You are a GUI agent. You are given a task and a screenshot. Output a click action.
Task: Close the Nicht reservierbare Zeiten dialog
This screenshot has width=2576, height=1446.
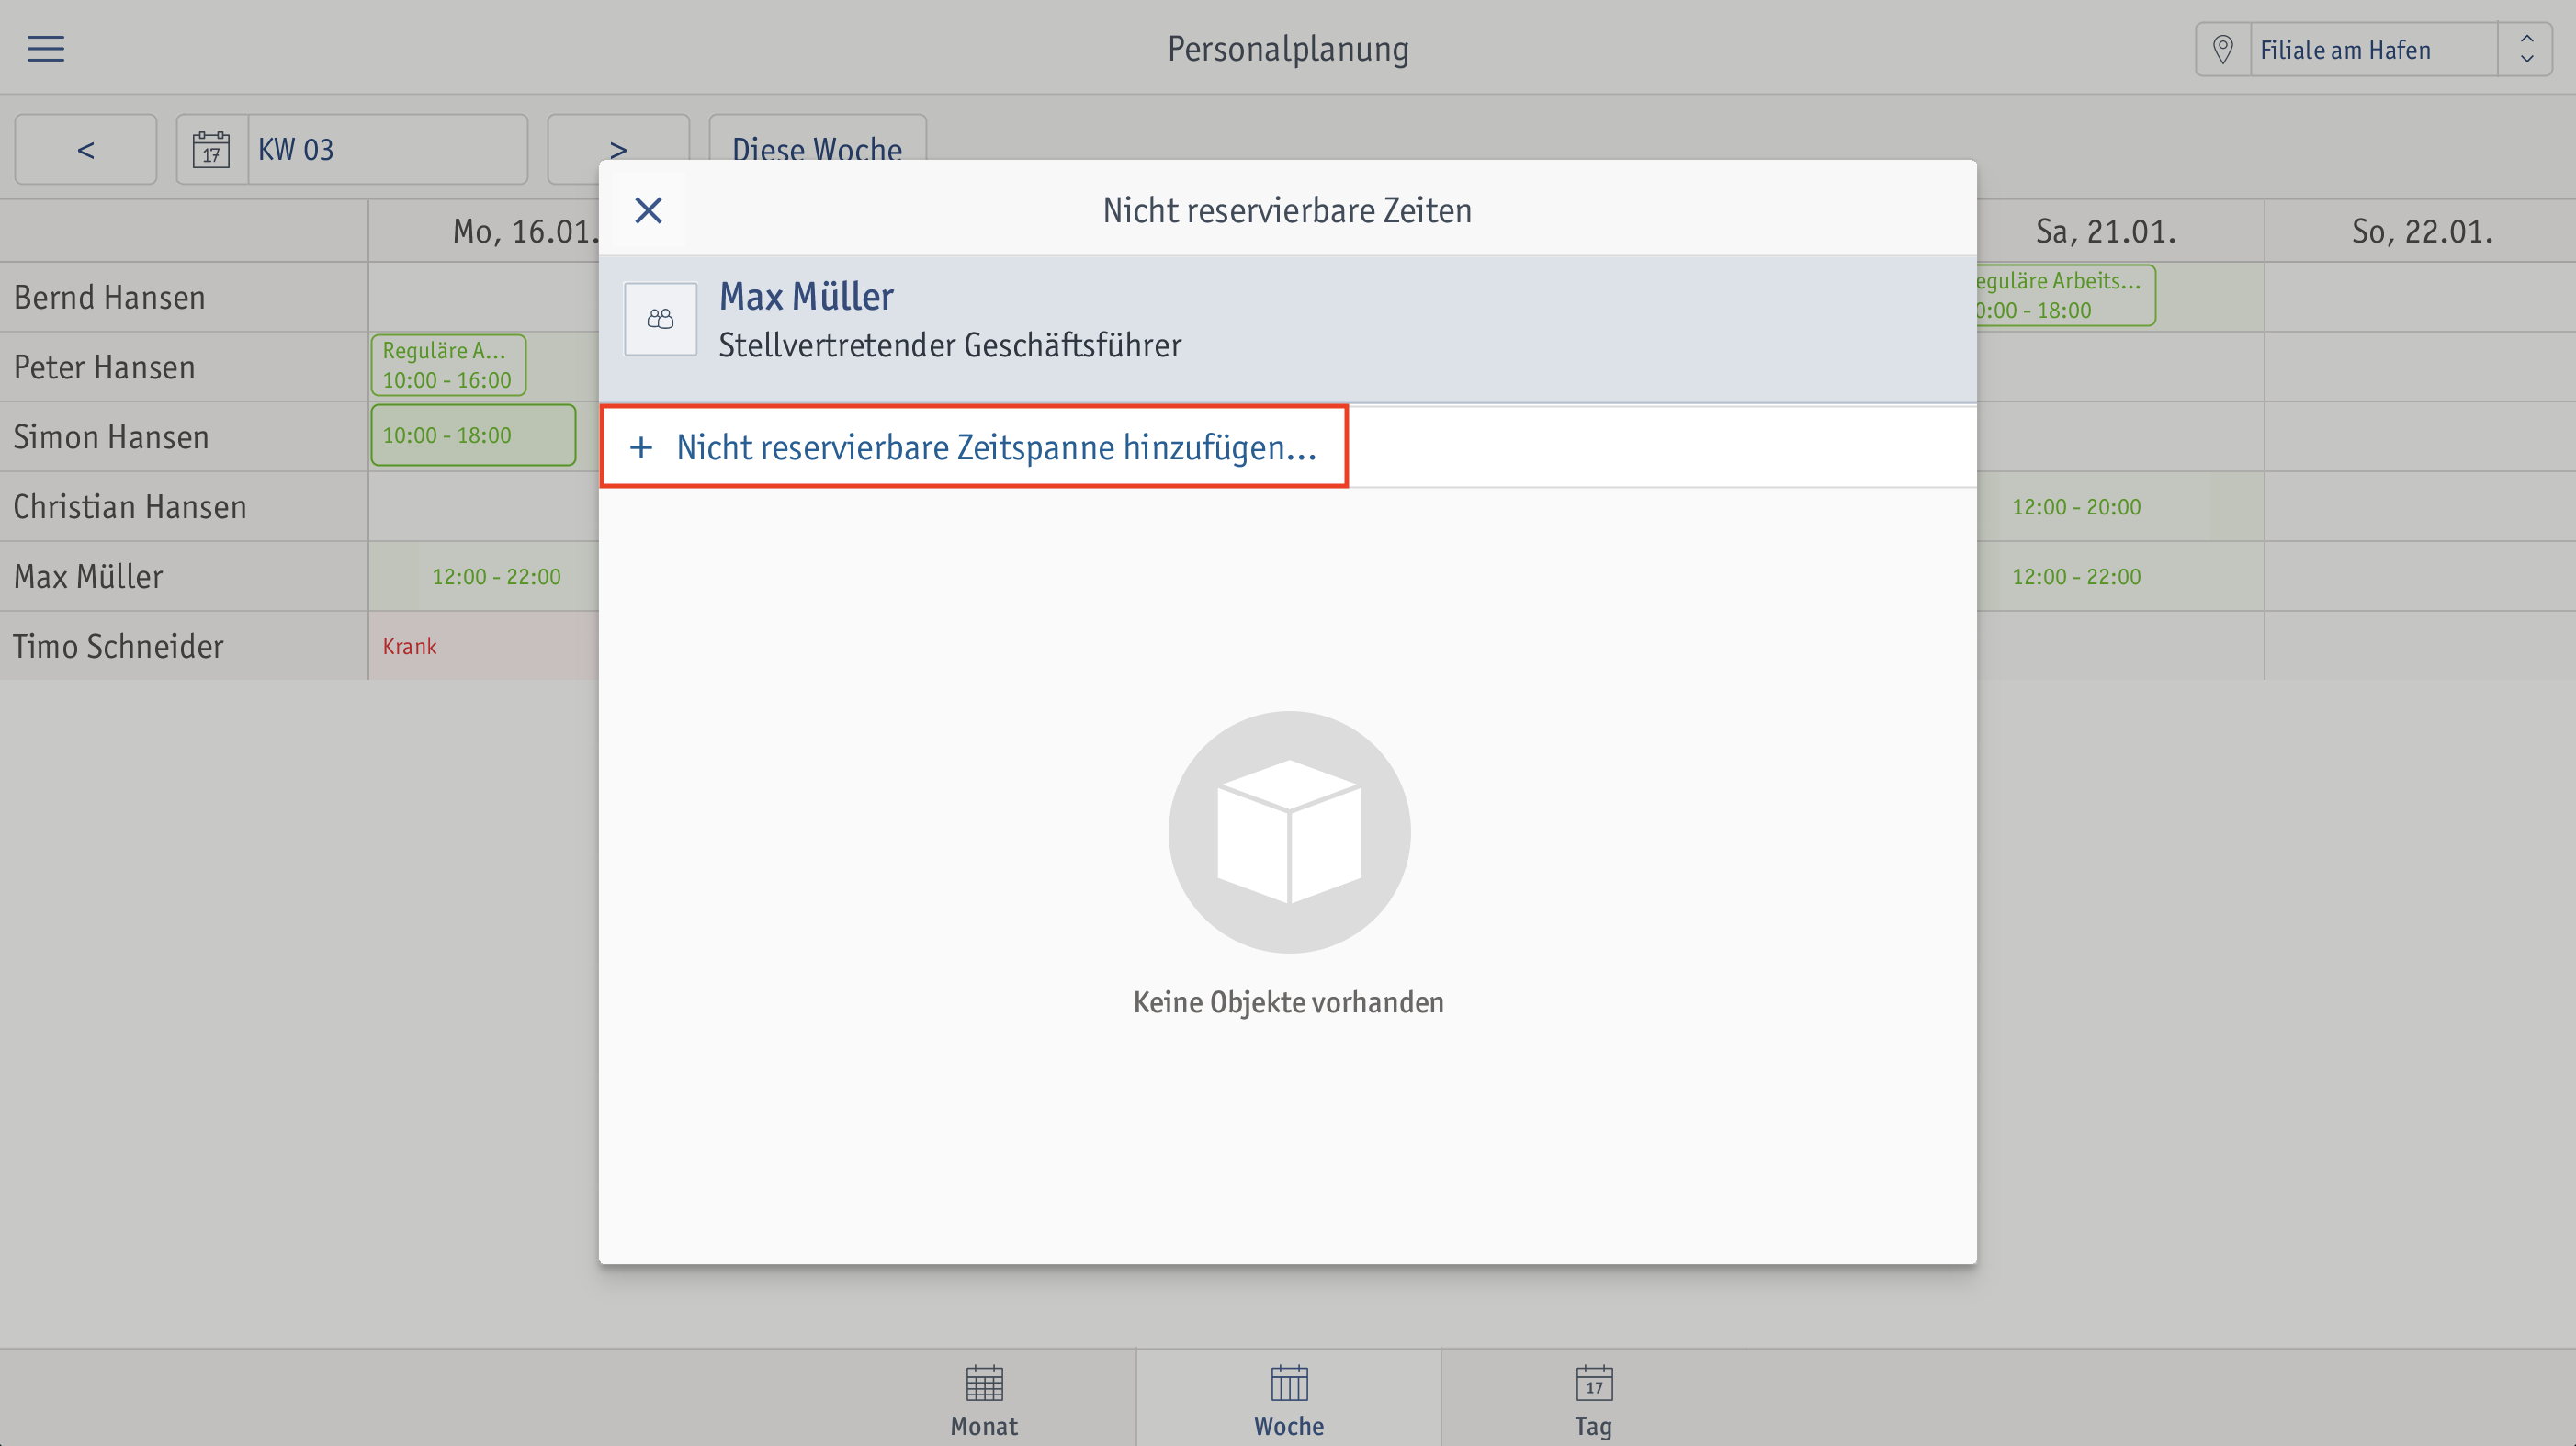[648, 210]
